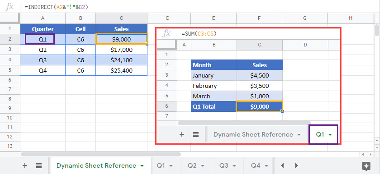
Task: Open the green Q1 tab arrow in inset image
Action: pyautogui.click(x=330, y=135)
